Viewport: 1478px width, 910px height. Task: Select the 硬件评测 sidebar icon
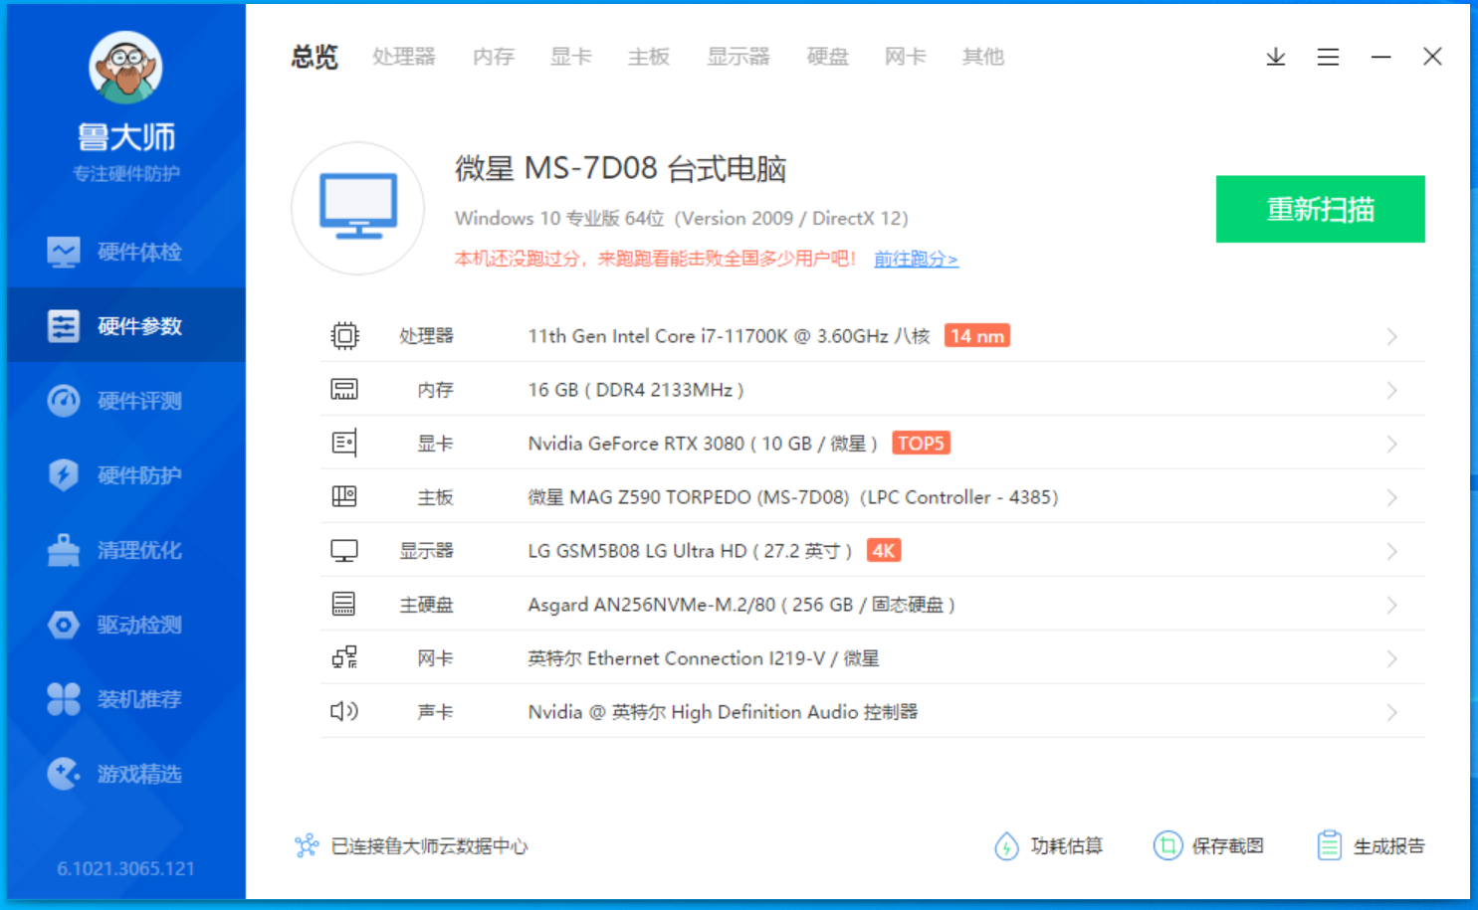124,401
